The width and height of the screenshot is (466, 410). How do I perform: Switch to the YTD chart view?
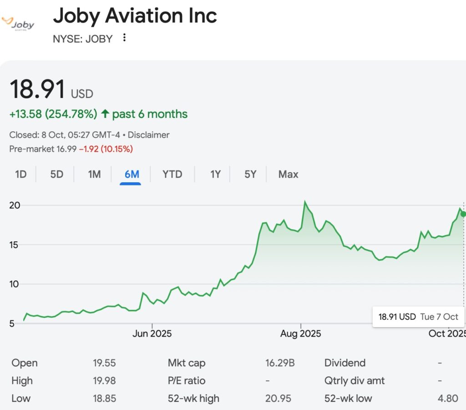(x=172, y=174)
